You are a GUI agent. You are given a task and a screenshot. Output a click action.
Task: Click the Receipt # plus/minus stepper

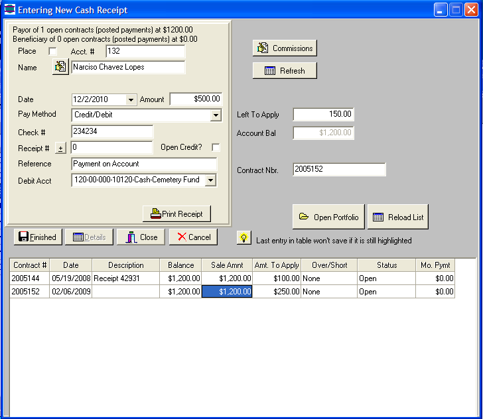point(60,148)
